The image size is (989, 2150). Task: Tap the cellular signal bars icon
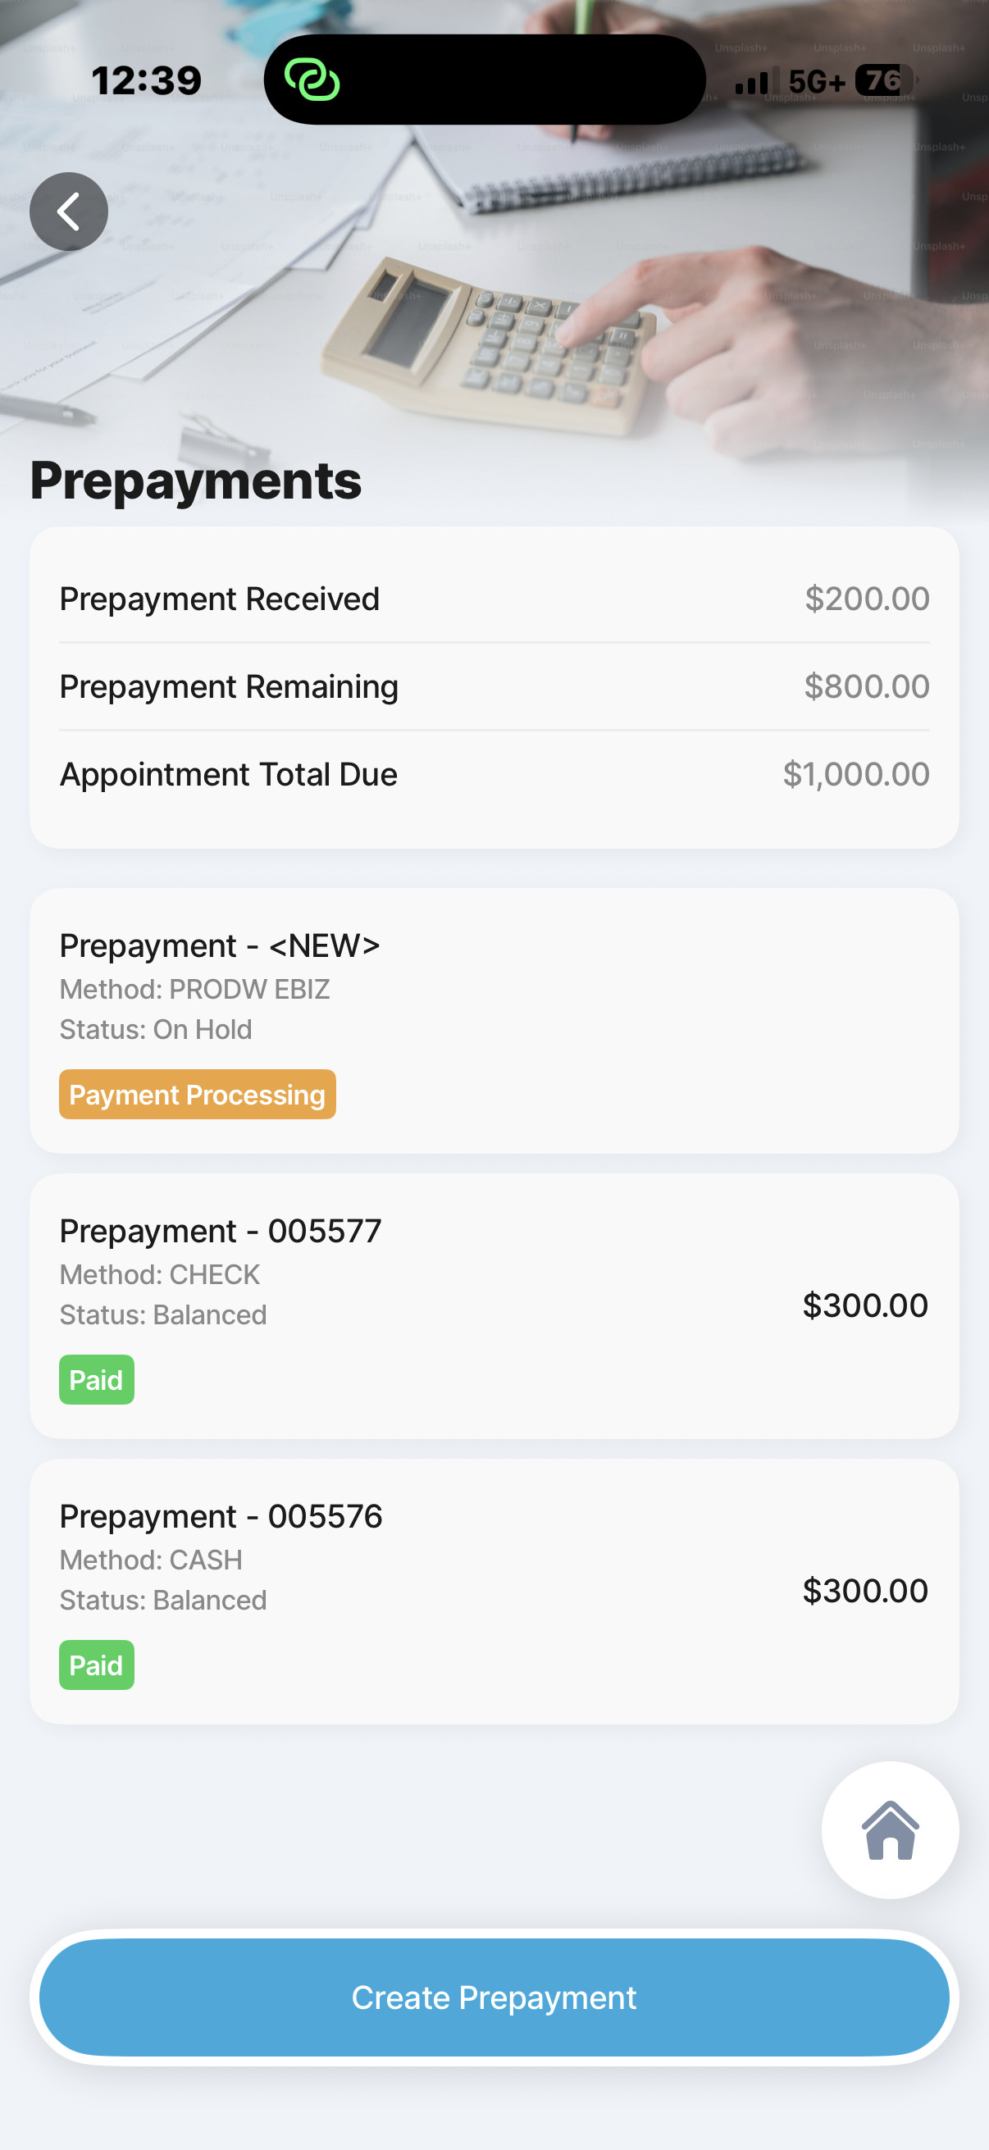click(x=756, y=81)
